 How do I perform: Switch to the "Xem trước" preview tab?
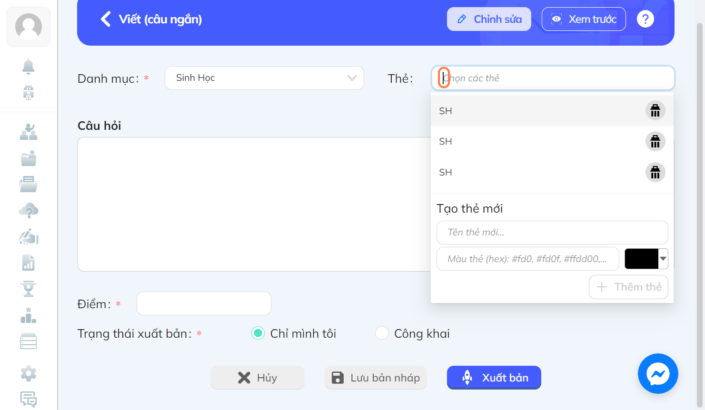(584, 19)
